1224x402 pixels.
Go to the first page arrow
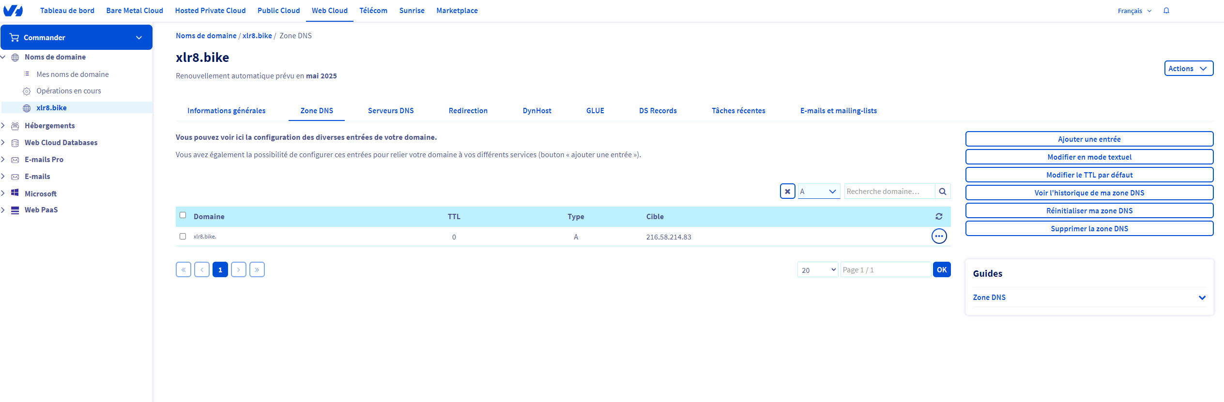click(184, 270)
